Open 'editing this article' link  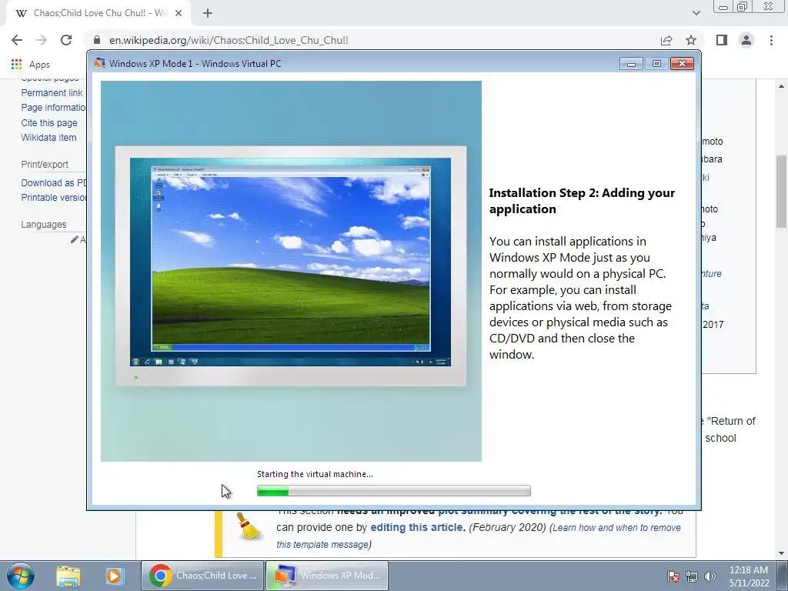[418, 528]
